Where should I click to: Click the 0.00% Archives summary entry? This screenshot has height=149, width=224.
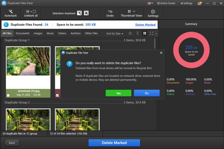(190, 92)
